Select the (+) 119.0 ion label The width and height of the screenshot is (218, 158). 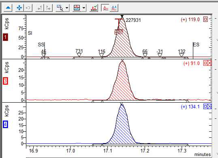[x=190, y=19]
